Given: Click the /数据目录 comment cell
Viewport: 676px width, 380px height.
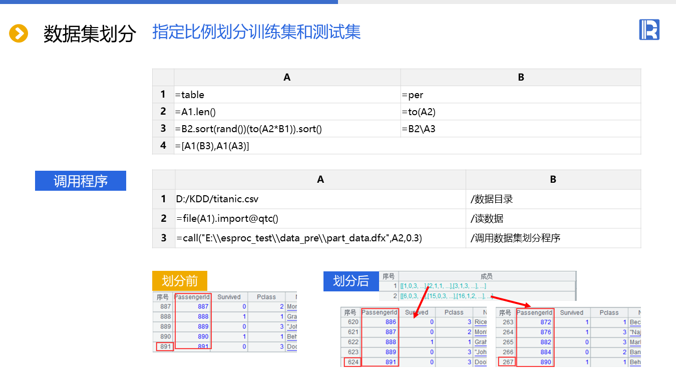Looking at the screenshot, I should click(553, 199).
